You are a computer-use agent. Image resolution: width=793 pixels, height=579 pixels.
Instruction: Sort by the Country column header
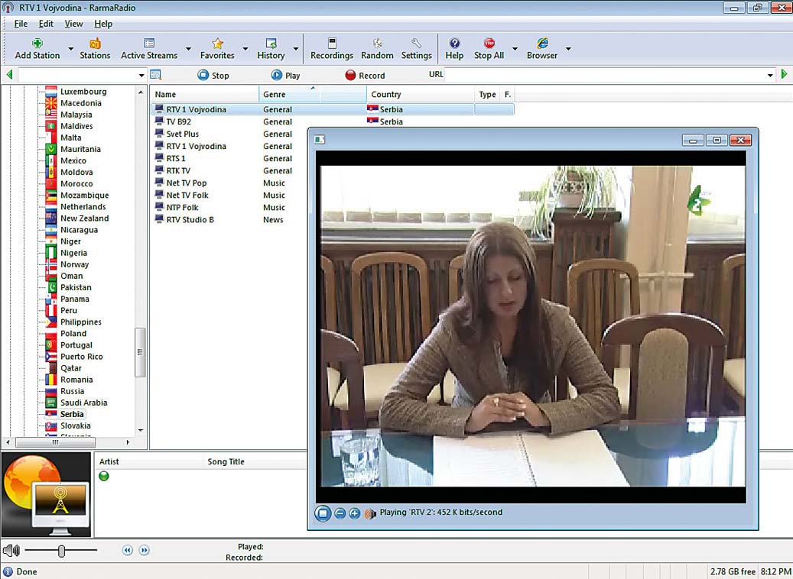421,94
